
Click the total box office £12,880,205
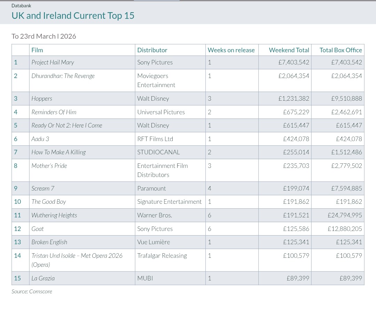pyautogui.click(x=345, y=229)
